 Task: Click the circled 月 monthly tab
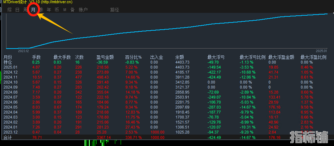33,10
